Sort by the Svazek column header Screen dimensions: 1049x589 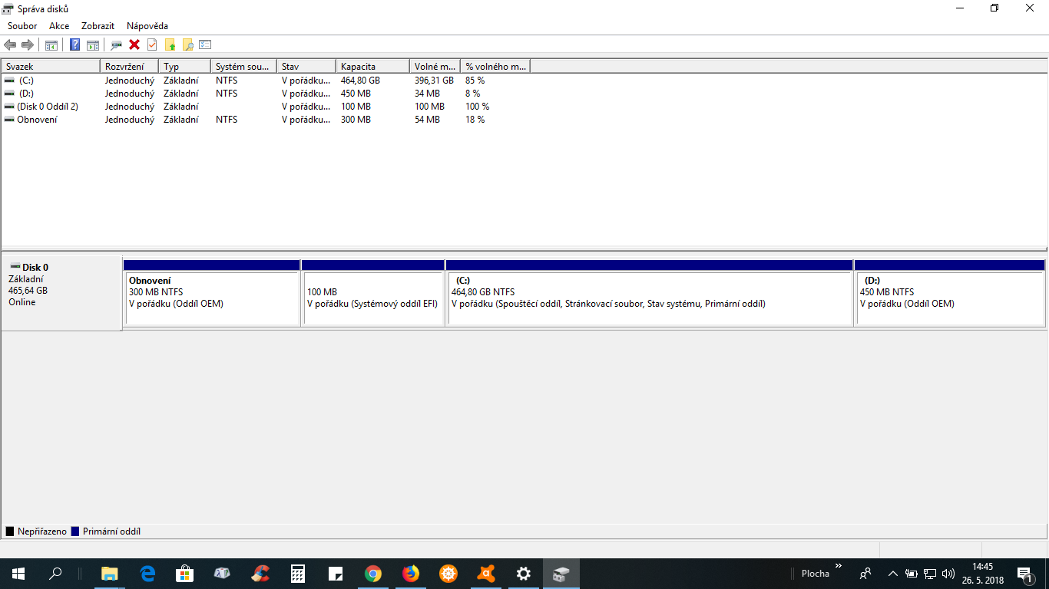(x=51, y=67)
